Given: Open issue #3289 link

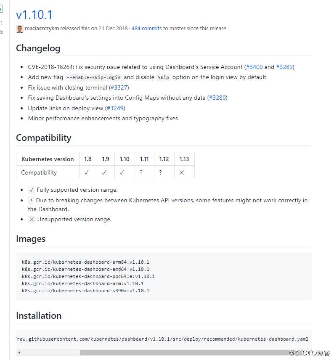Looking at the screenshot, I should [x=284, y=67].
